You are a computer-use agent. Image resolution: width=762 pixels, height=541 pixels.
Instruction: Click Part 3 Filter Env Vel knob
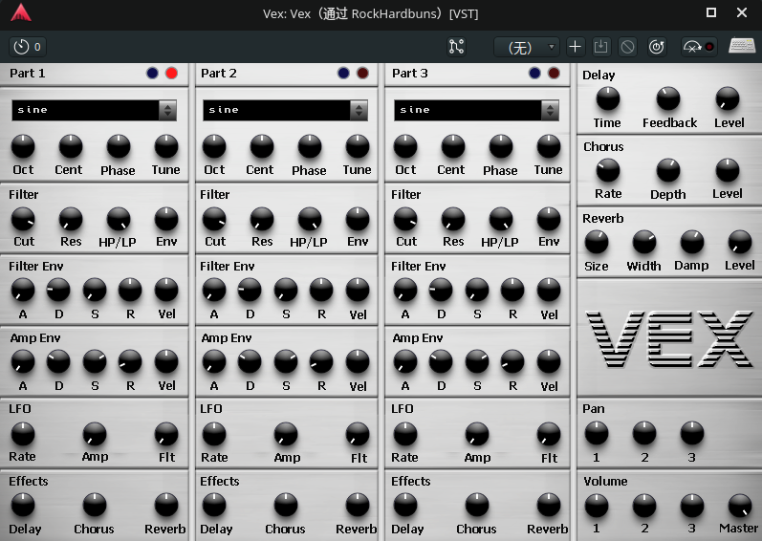tap(549, 291)
